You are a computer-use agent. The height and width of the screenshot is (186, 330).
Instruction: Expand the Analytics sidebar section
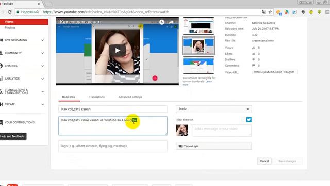pyautogui.click(x=43, y=79)
